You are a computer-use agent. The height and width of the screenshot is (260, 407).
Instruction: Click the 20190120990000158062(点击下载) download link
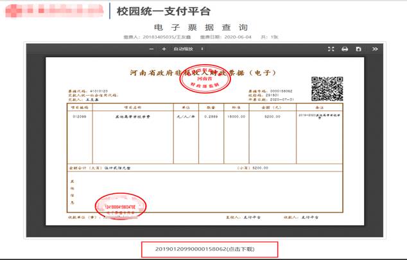coord(211,248)
